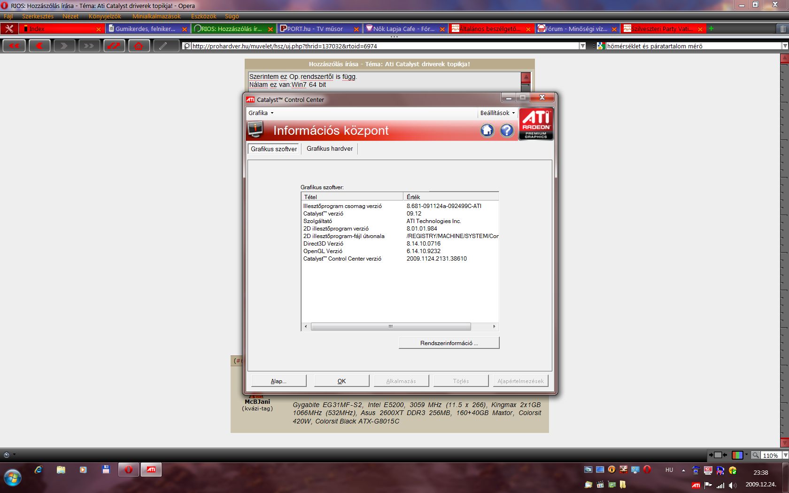Select the Grafikus szoftver tab
789x493 pixels.
[x=274, y=149]
